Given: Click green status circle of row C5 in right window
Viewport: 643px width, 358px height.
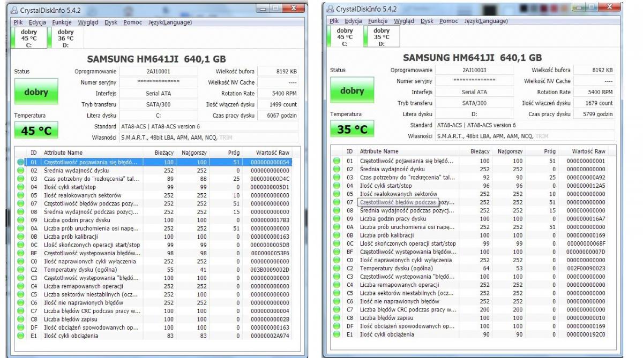Looking at the screenshot, I should click(337, 294).
